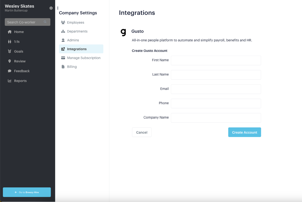Image resolution: width=302 pixels, height=202 pixels.
Task: Open the settings gear icon
Action: tap(51, 8)
